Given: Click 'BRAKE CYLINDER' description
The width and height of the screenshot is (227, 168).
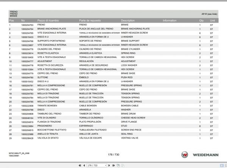Looking at the screenshot, I should 131,49.
